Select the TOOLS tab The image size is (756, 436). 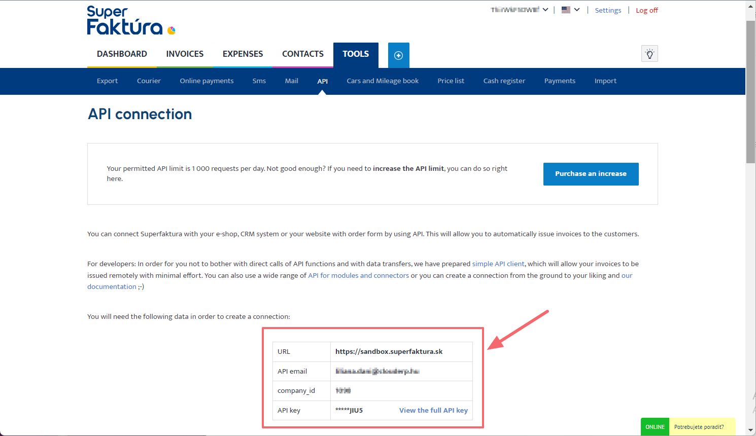pos(356,54)
